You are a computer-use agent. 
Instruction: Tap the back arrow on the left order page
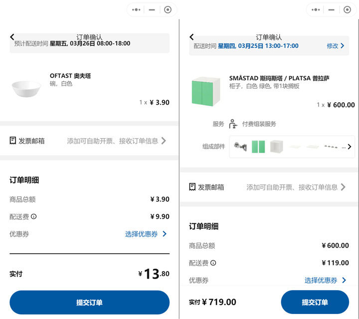(x=12, y=37)
